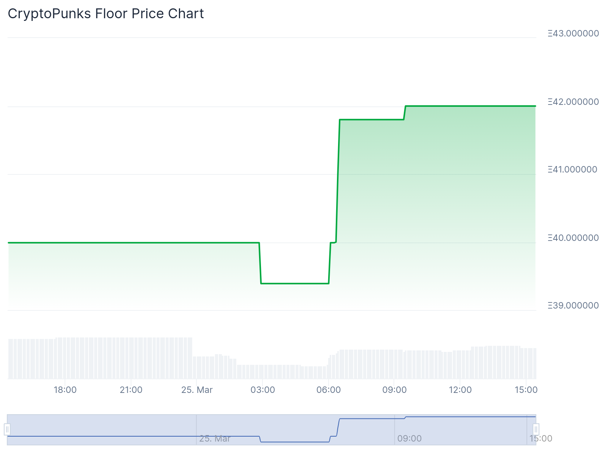
Task: Click the Ξ41.000000 price axis label
Action: pos(572,169)
